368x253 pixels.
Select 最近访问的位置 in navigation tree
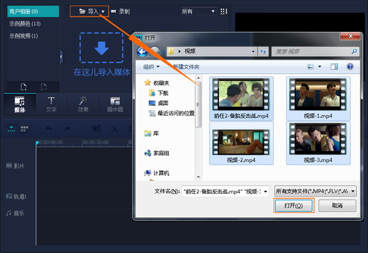172,113
